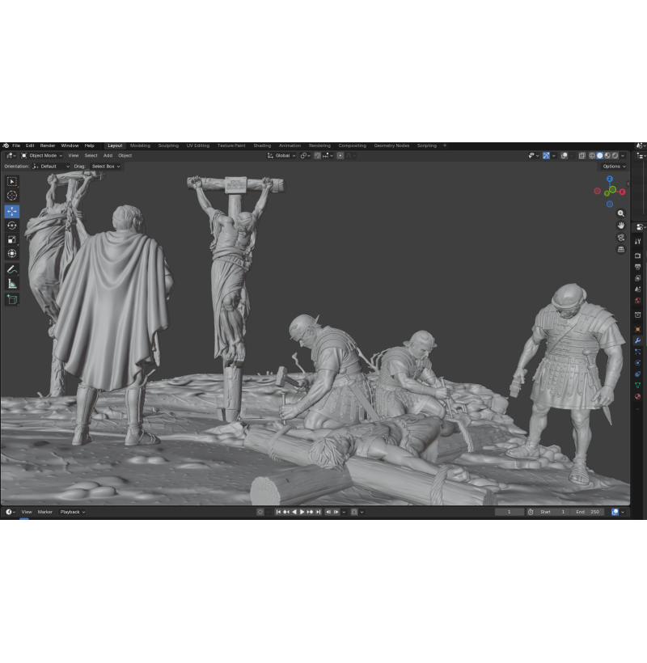Click the current frame number field
Viewport: 647px width, 663px height.
[510, 512]
